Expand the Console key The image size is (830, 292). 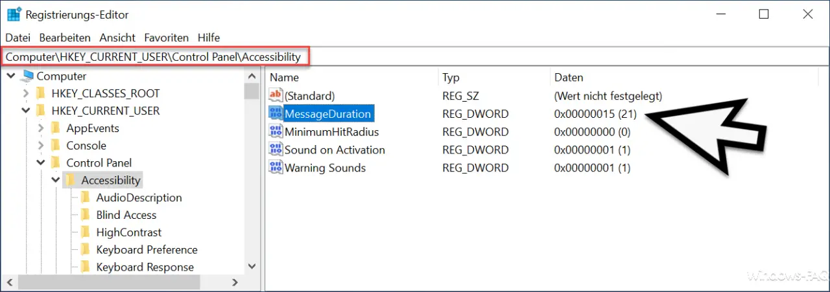[x=41, y=146]
